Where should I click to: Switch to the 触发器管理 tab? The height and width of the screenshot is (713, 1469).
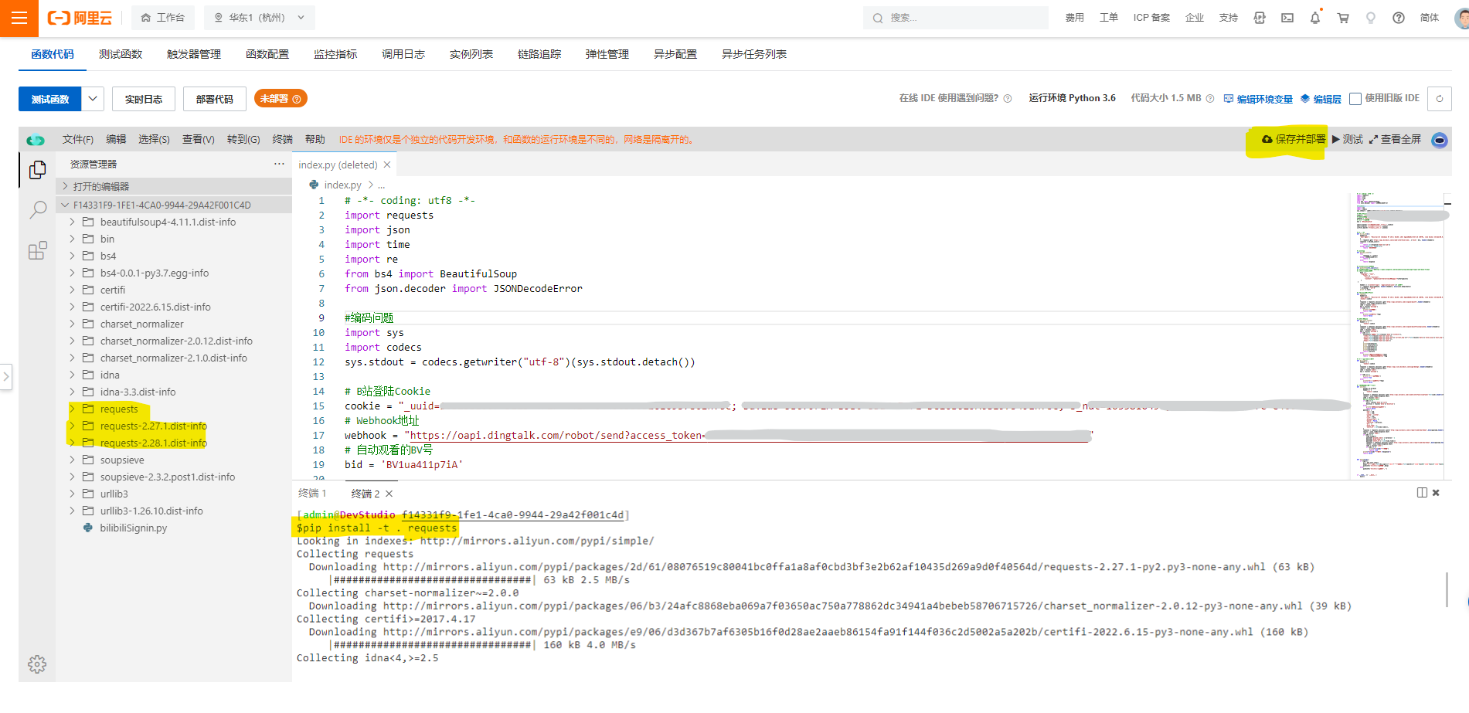click(x=194, y=54)
